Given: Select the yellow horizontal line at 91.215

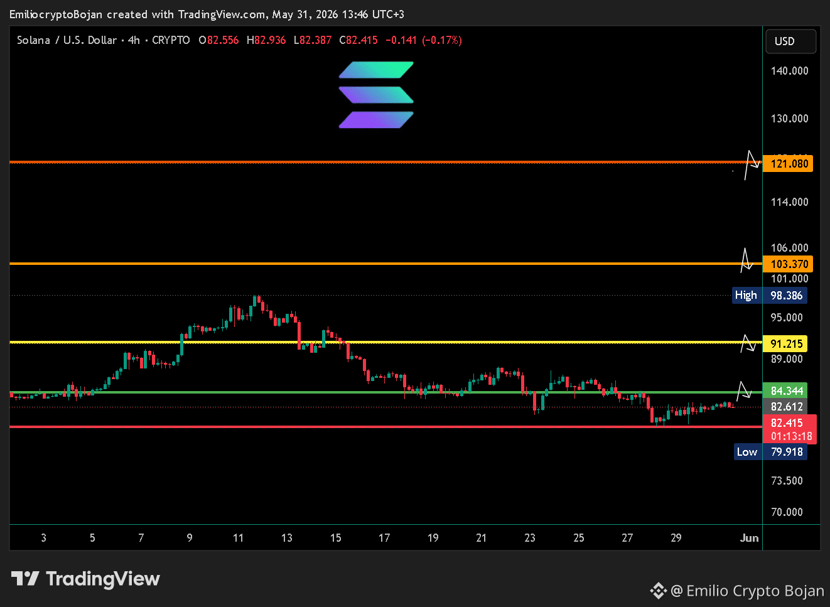Looking at the screenshot, I should [385, 342].
